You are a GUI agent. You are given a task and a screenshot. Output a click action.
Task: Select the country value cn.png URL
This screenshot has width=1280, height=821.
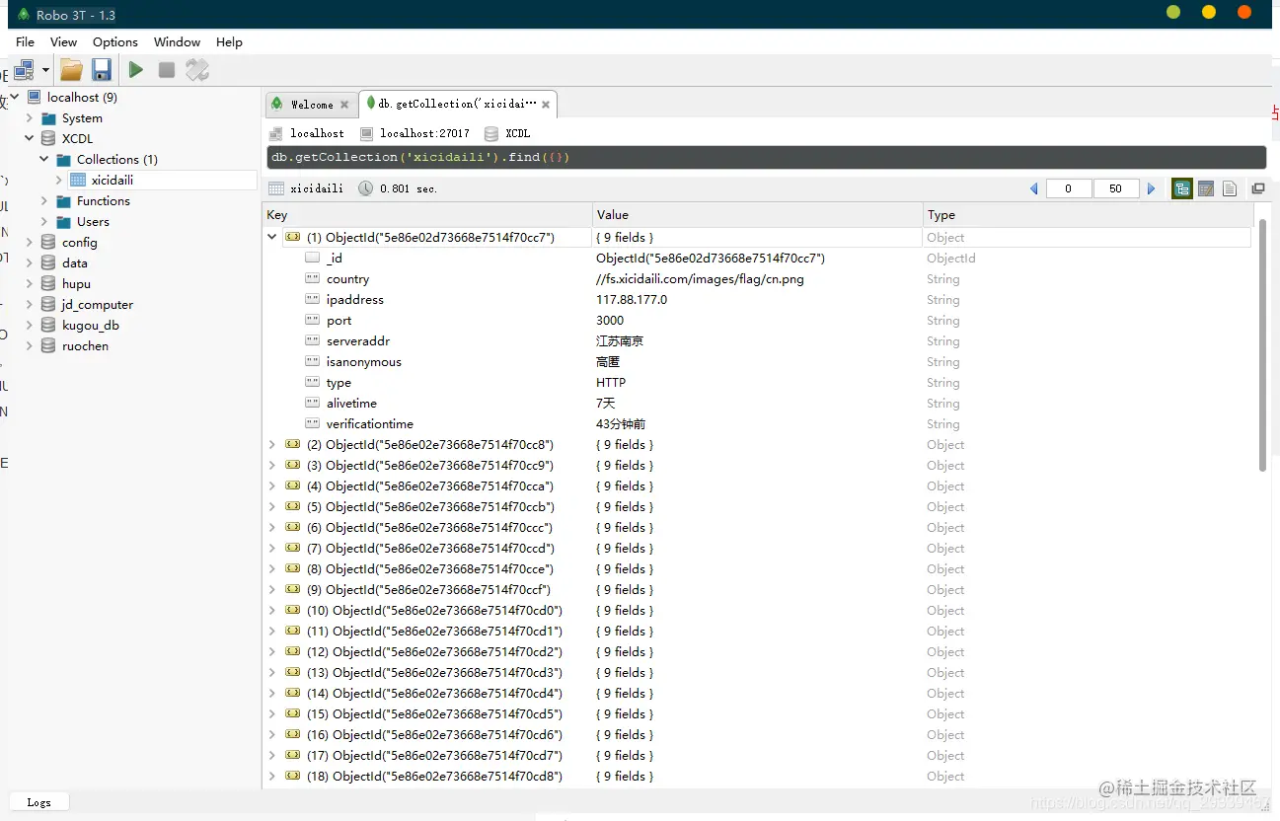pyautogui.click(x=700, y=278)
